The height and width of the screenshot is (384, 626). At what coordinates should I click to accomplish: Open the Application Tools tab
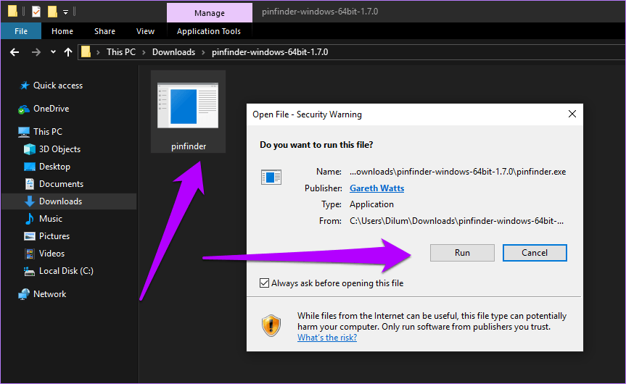[209, 31]
